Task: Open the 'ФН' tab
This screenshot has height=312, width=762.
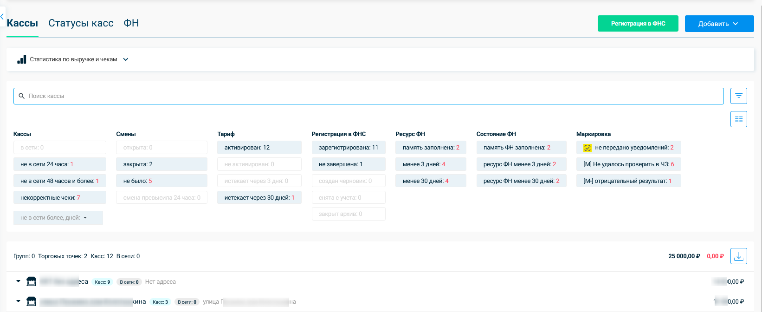Action: click(131, 23)
